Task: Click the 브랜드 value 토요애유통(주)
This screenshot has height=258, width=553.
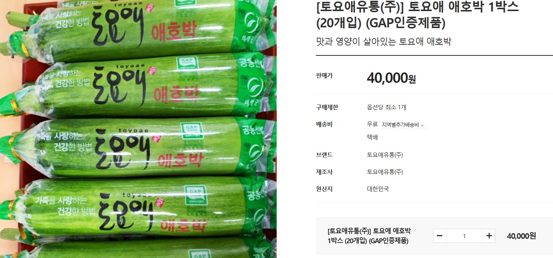Action: pyautogui.click(x=385, y=155)
